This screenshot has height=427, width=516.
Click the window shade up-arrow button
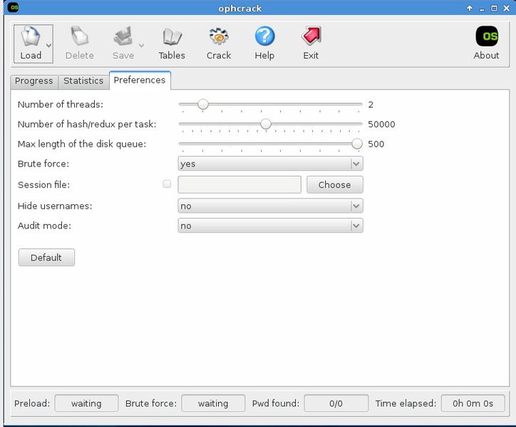coord(470,9)
